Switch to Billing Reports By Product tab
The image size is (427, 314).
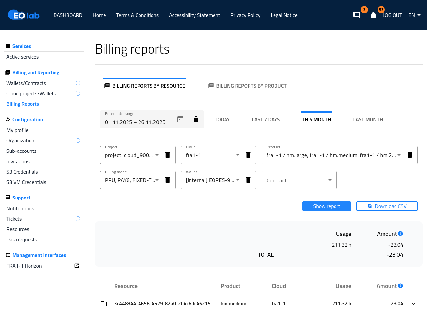[247, 86]
